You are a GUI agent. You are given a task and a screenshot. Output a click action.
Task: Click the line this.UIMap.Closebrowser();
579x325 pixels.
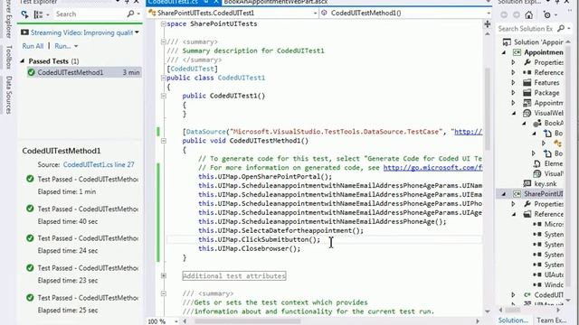pos(250,249)
